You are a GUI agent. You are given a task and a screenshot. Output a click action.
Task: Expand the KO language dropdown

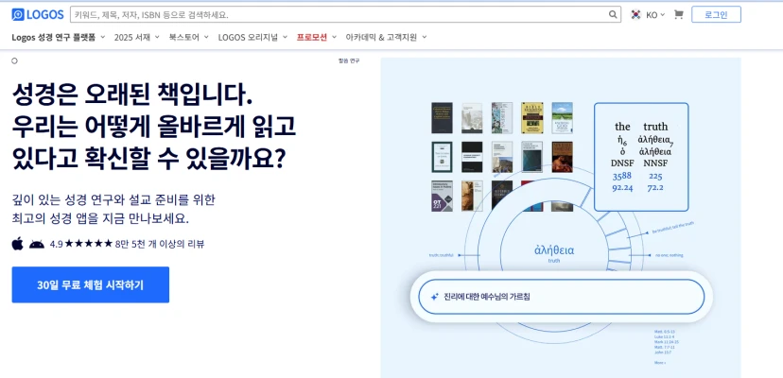coord(655,15)
